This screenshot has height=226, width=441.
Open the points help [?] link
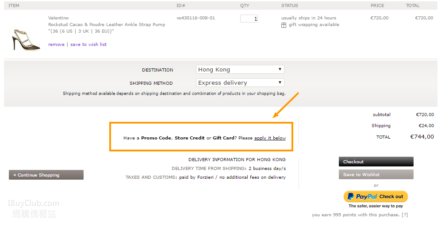click(405, 215)
